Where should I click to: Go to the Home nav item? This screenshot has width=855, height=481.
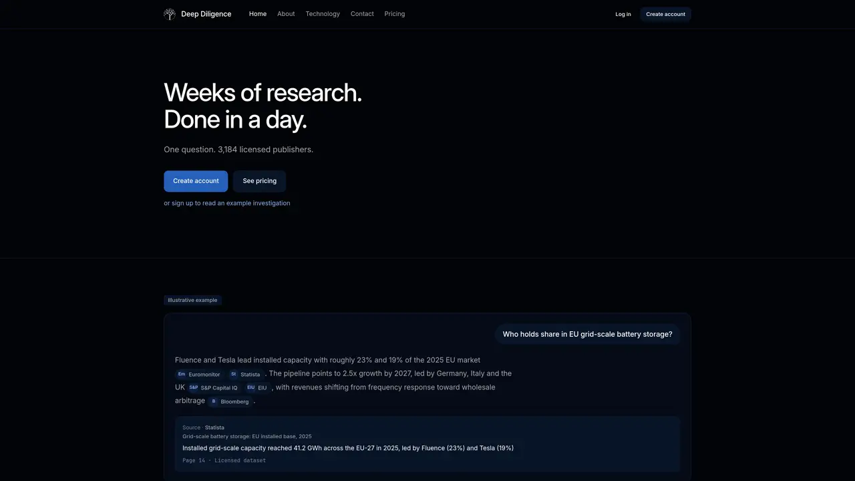tap(258, 14)
